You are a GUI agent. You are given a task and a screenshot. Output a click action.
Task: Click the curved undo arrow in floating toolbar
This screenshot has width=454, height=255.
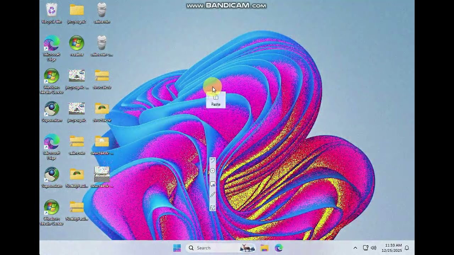coord(212,161)
